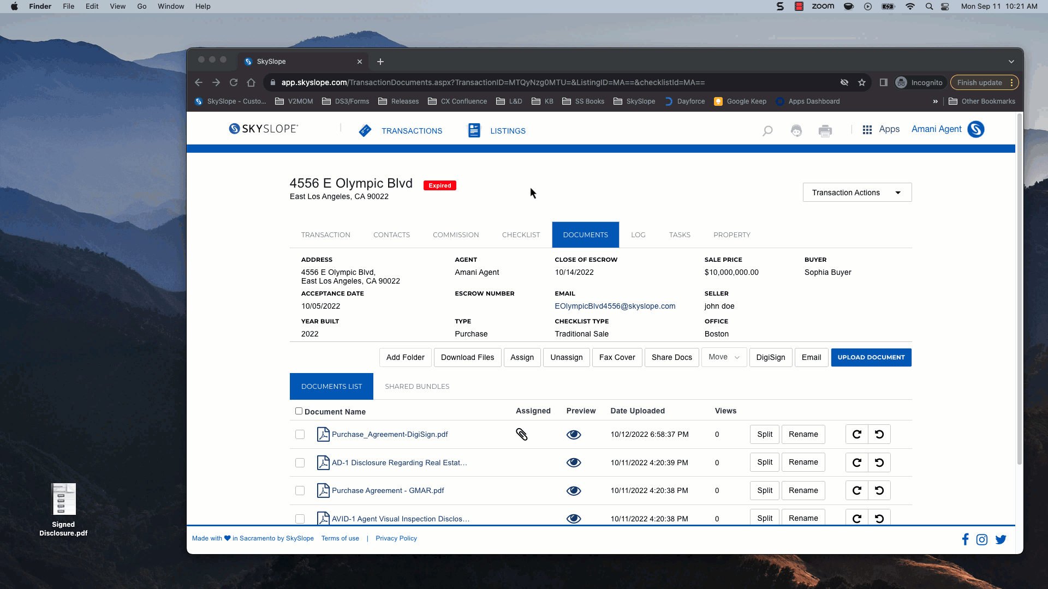Open SkySlope Twitter icon in footer
The image size is (1048, 589).
[1001, 539]
